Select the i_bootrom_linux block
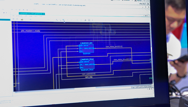 87,65
